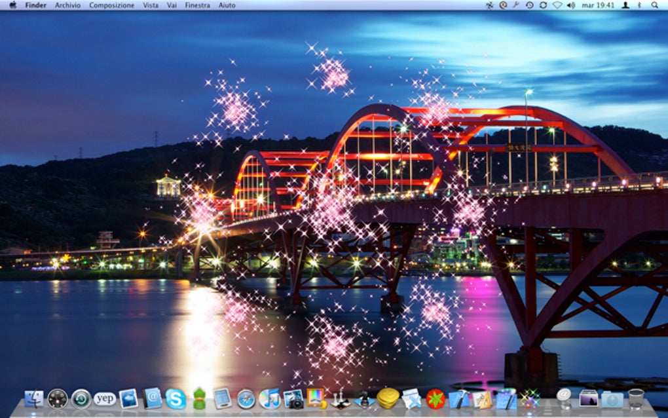Open the Dashboard gauge icon in Dock
This screenshot has height=418, width=668.
[x=58, y=399]
